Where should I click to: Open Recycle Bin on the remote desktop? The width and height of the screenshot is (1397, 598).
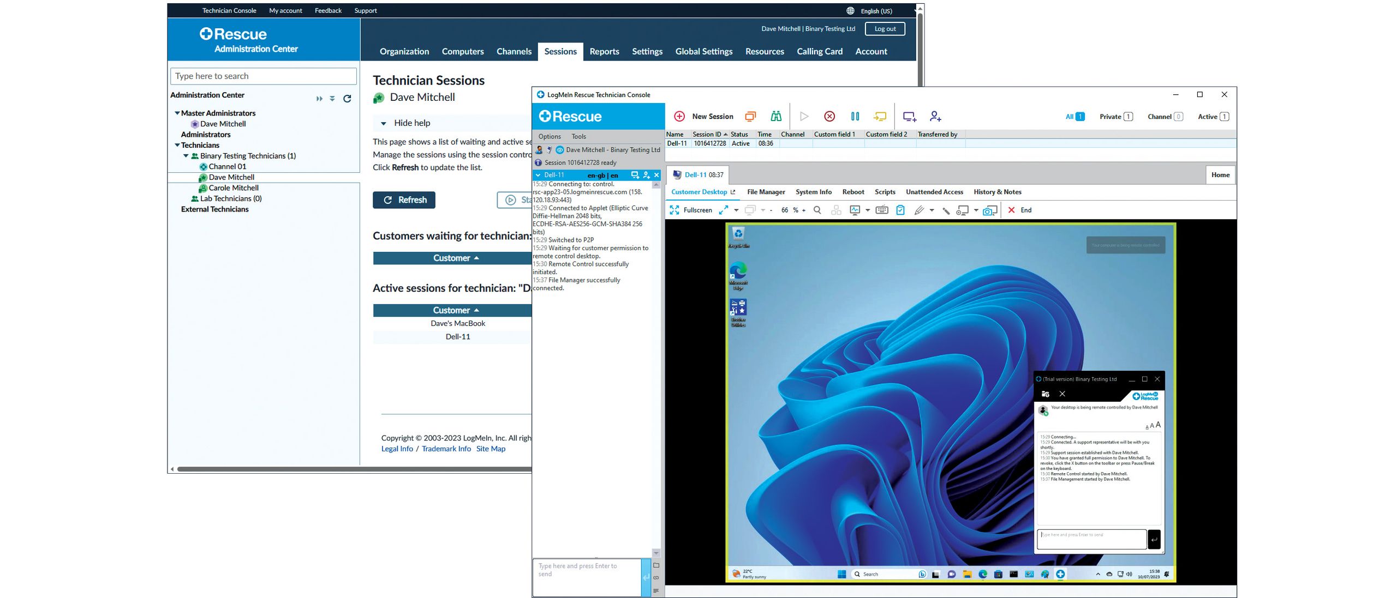click(x=738, y=237)
